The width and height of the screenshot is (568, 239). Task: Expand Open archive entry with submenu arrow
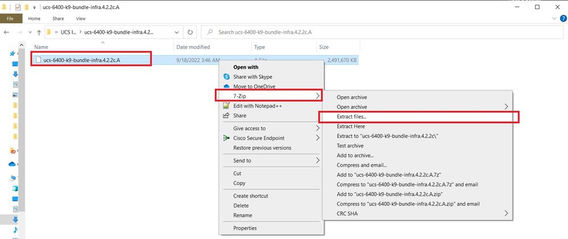point(417,107)
